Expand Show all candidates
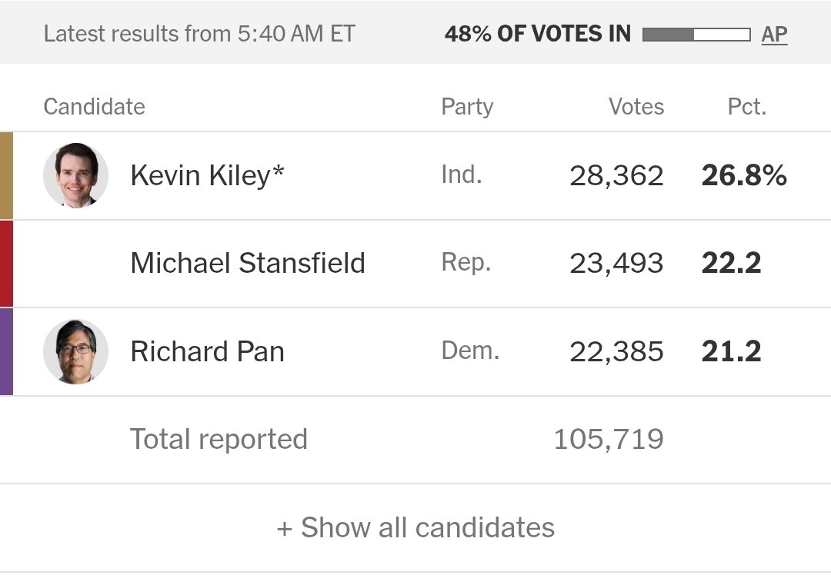Viewport: 831px width, 575px height. (x=415, y=527)
